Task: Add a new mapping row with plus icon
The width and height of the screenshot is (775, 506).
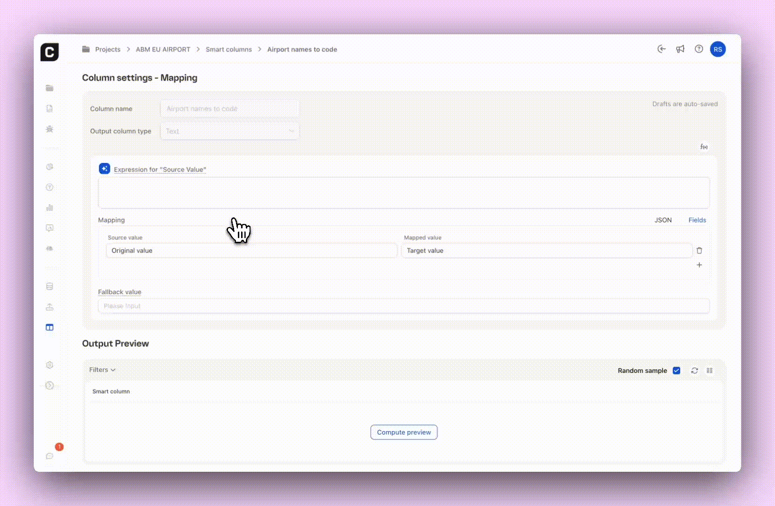Action: [x=699, y=265]
